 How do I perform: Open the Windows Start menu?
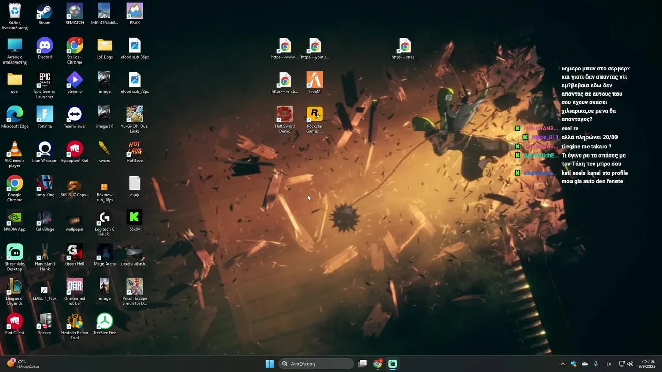[269, 364]
